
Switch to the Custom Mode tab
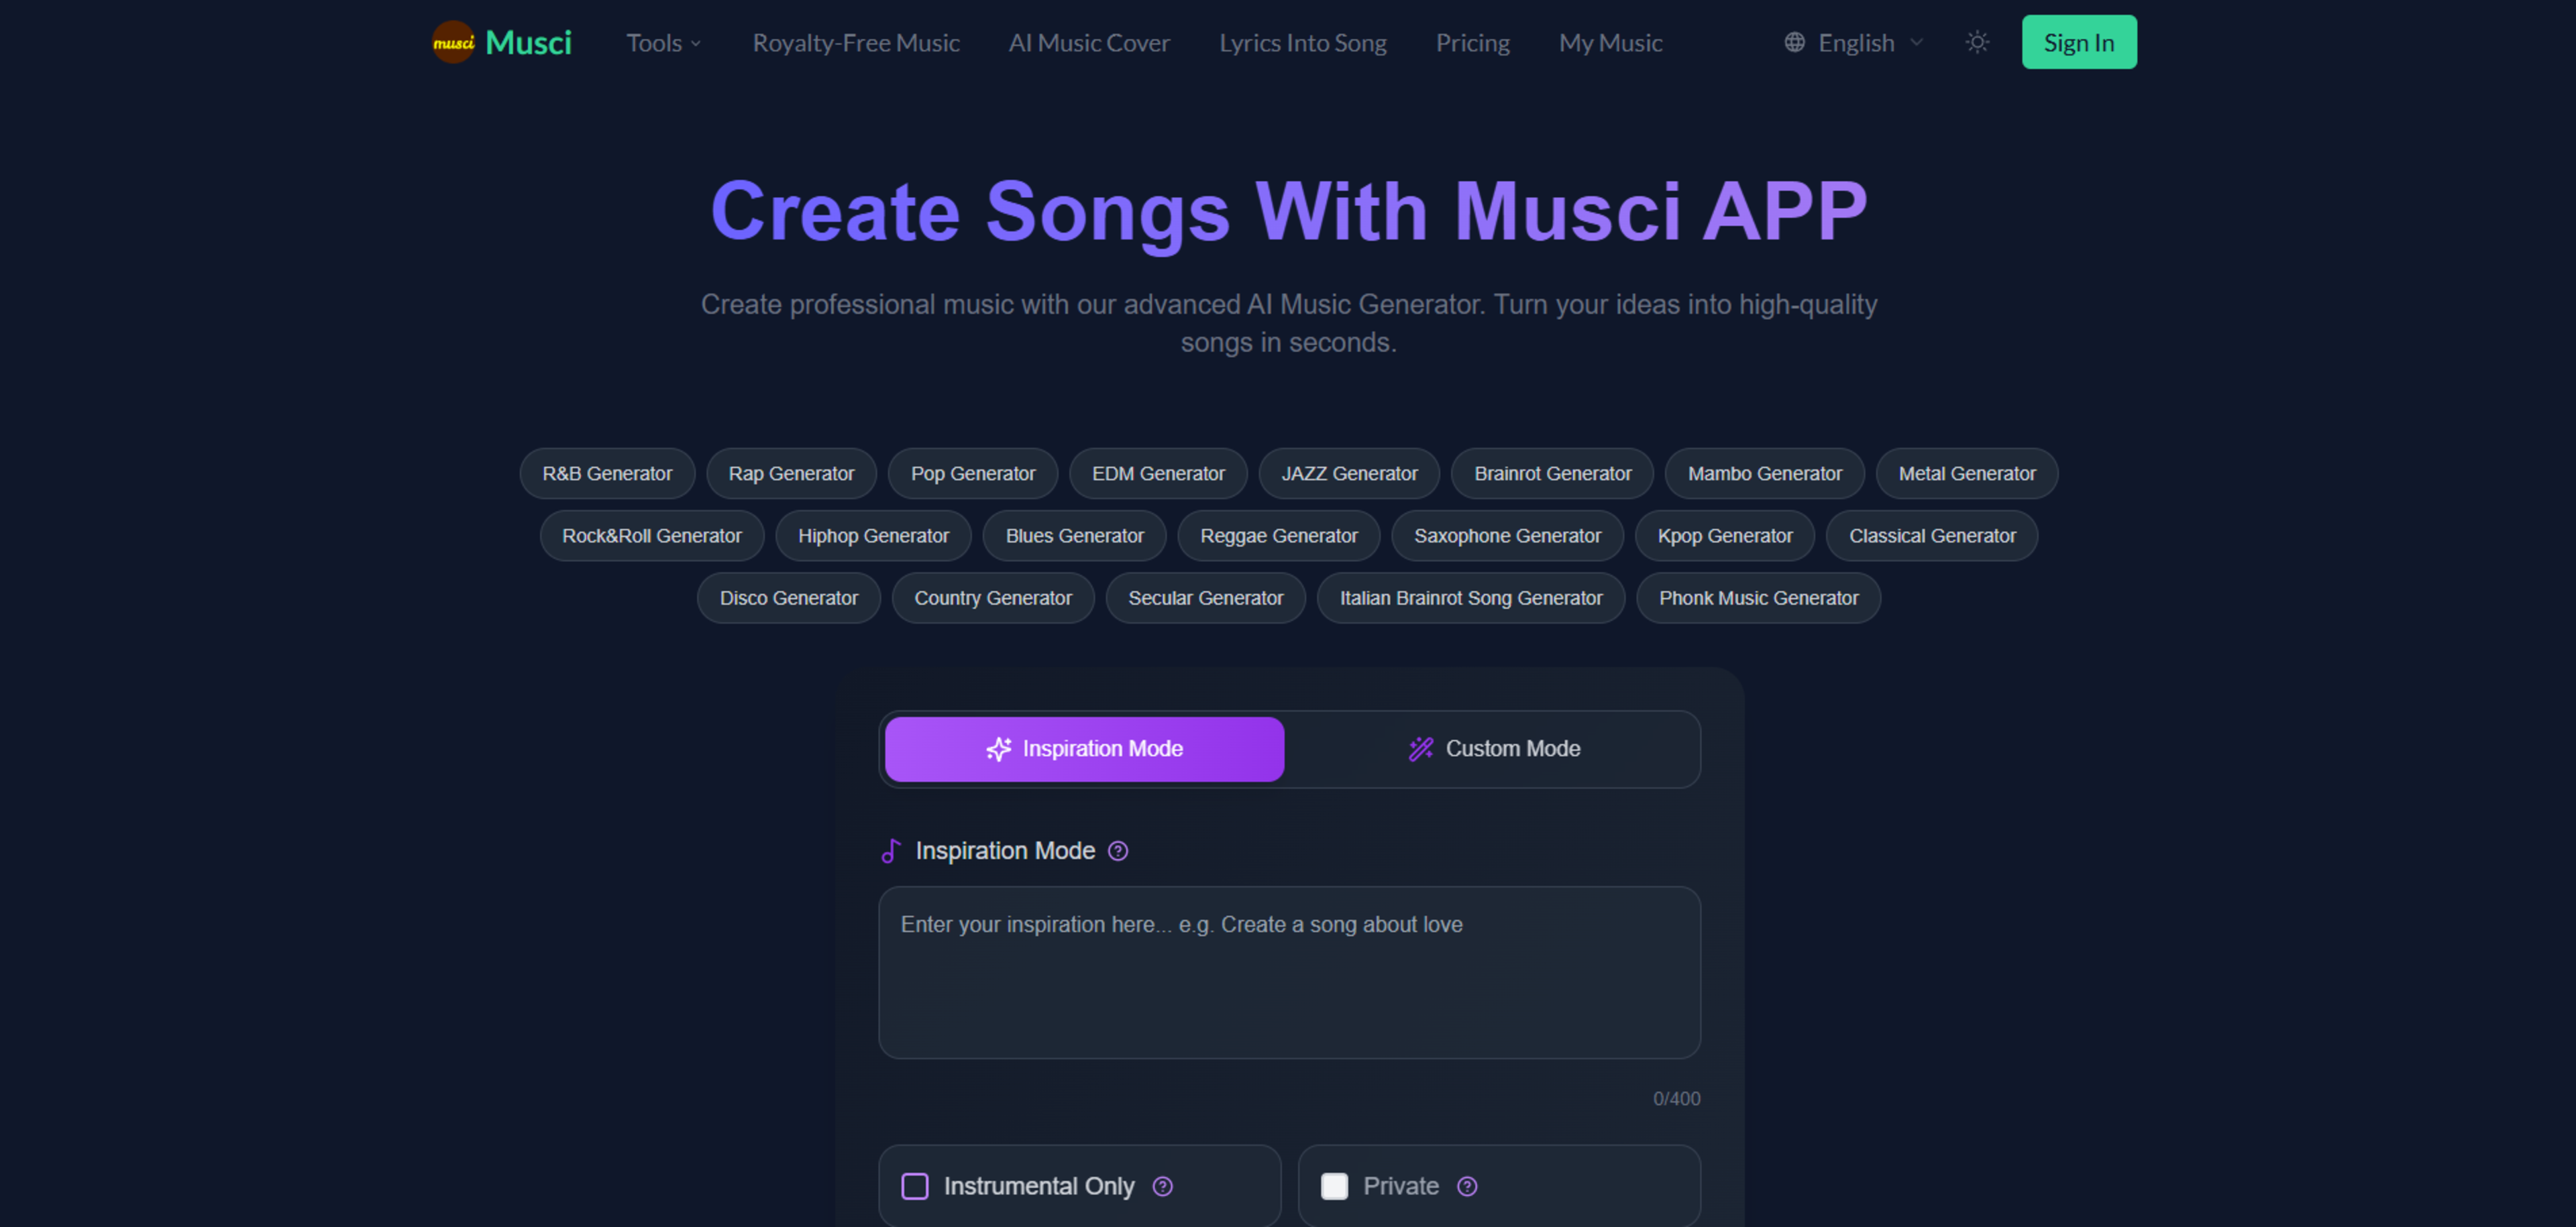(x=1493, y=748)
